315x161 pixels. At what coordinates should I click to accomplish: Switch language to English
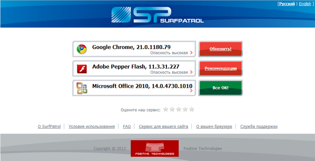click(305, 4)
